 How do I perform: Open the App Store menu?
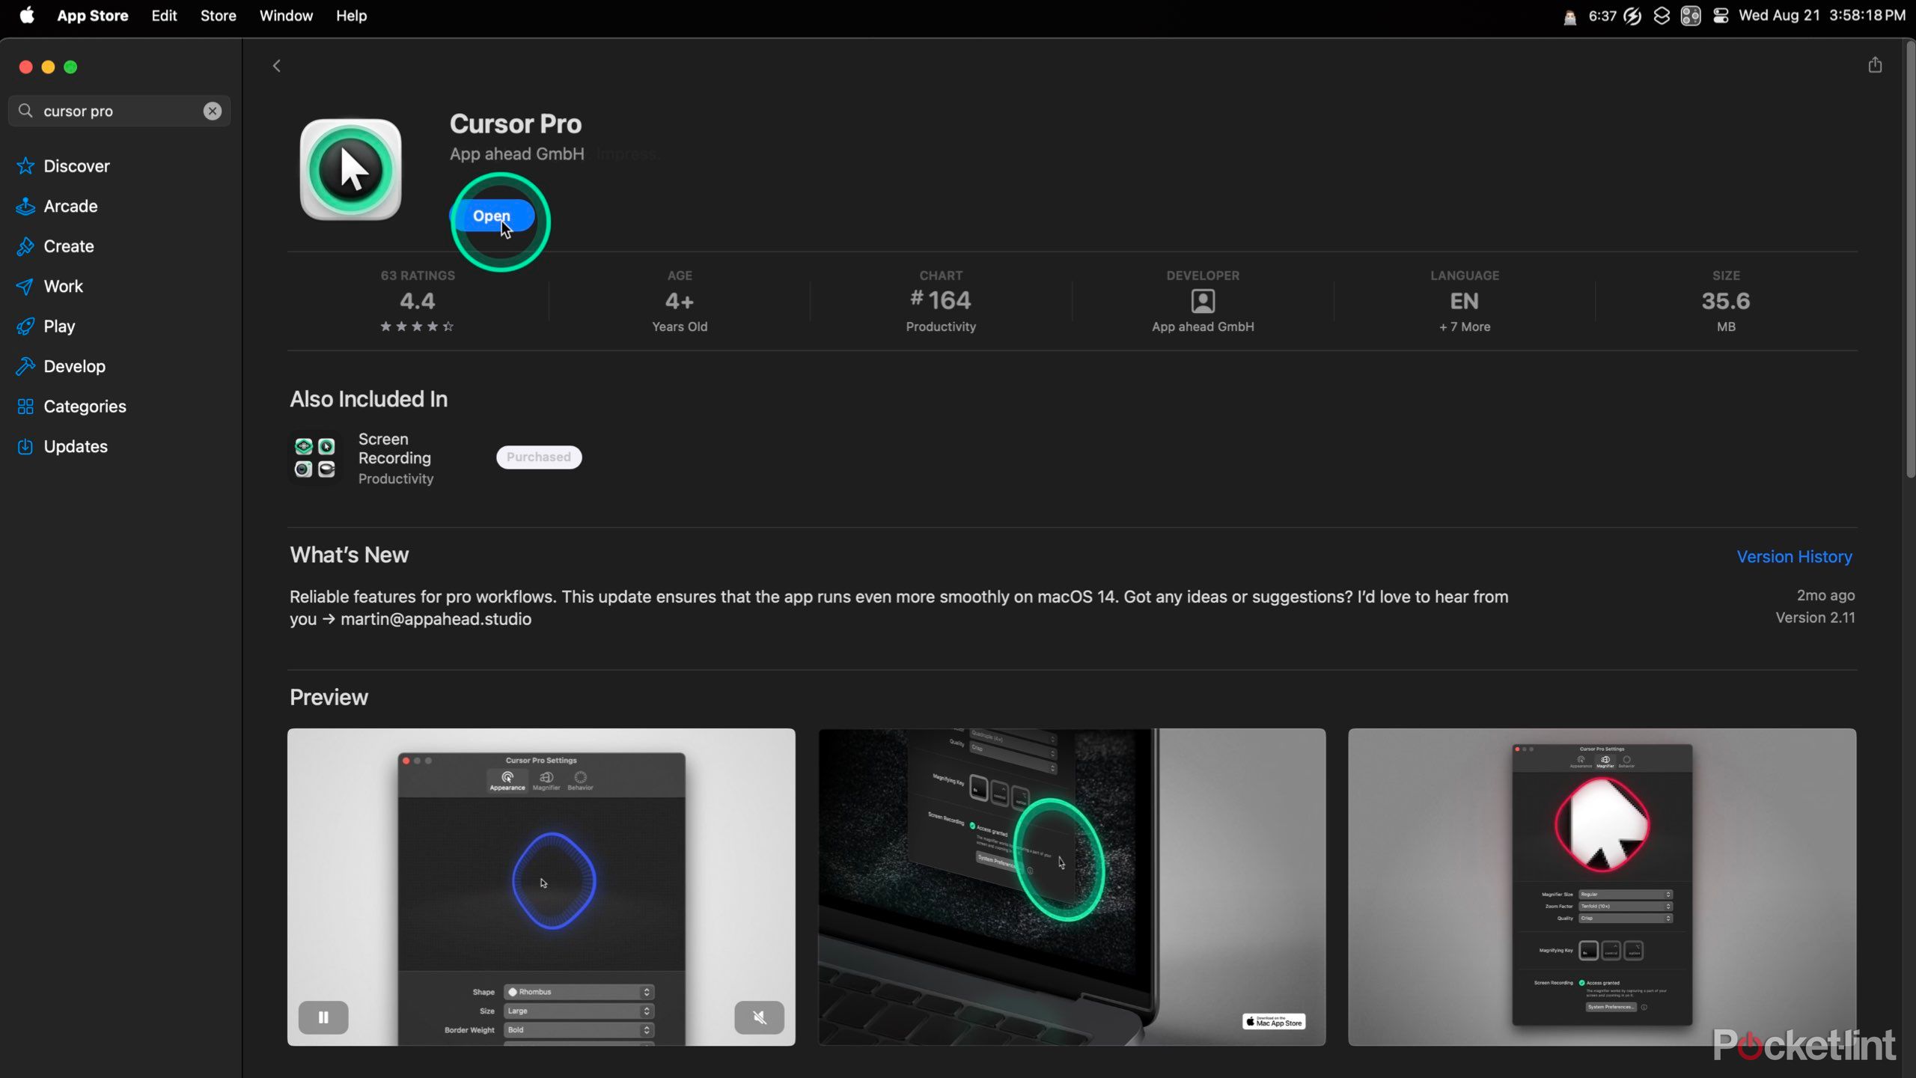pos(93,15)
